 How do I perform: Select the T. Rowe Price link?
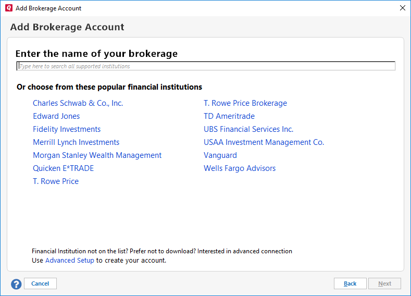[x=56, y=181]
